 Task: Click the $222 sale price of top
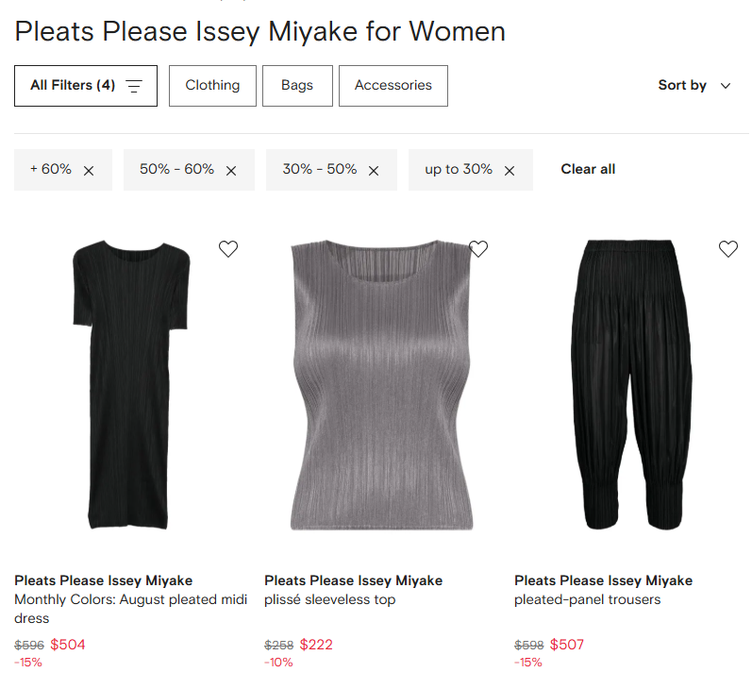(316, 645)
